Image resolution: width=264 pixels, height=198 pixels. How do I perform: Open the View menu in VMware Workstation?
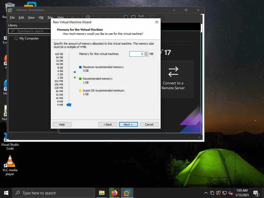(x=31, y=18)
